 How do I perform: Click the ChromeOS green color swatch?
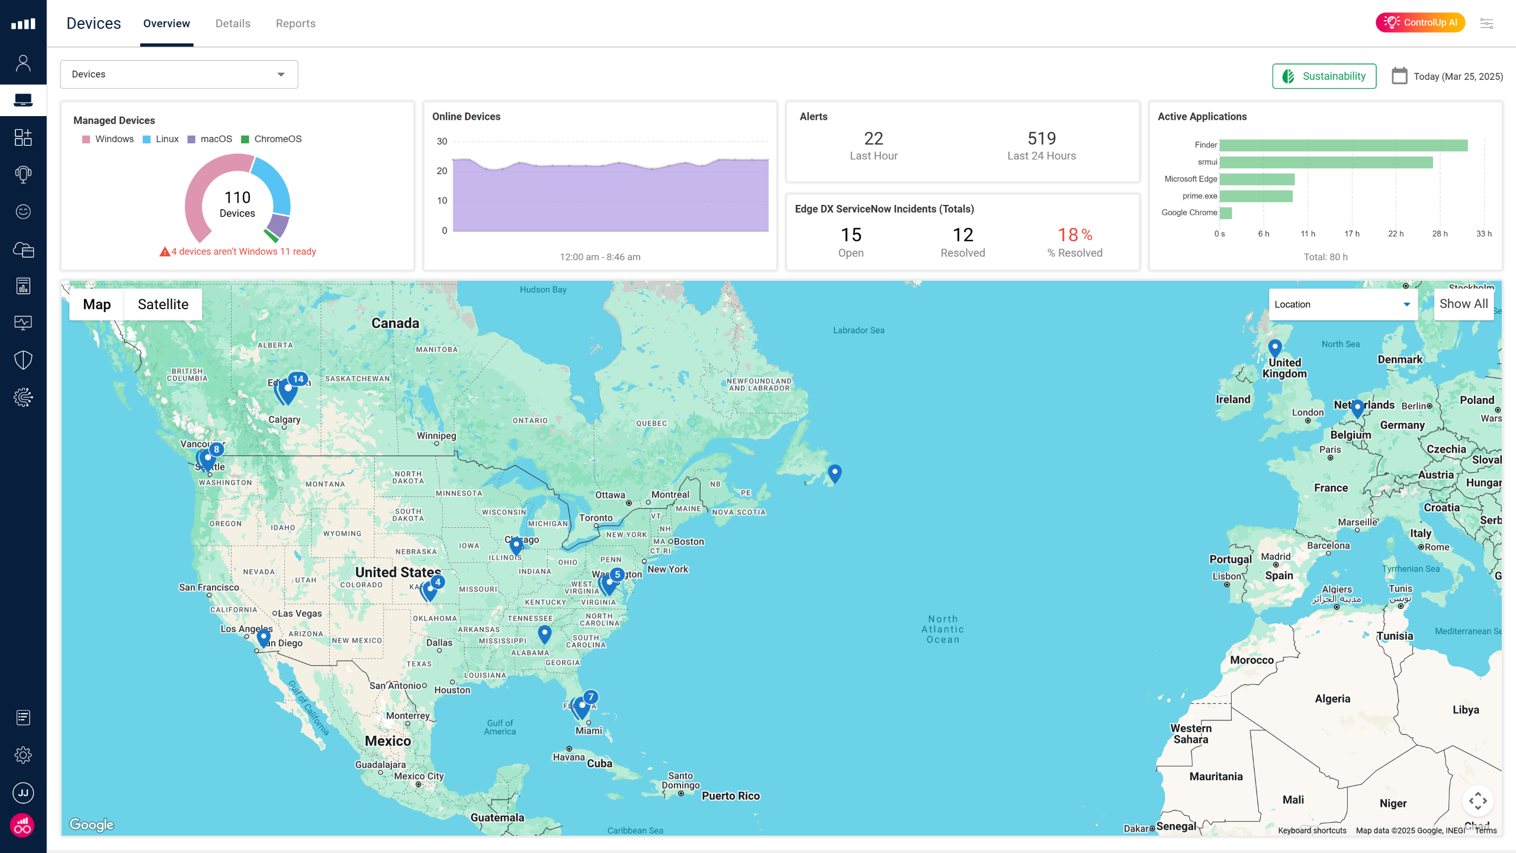coord(245,139)
